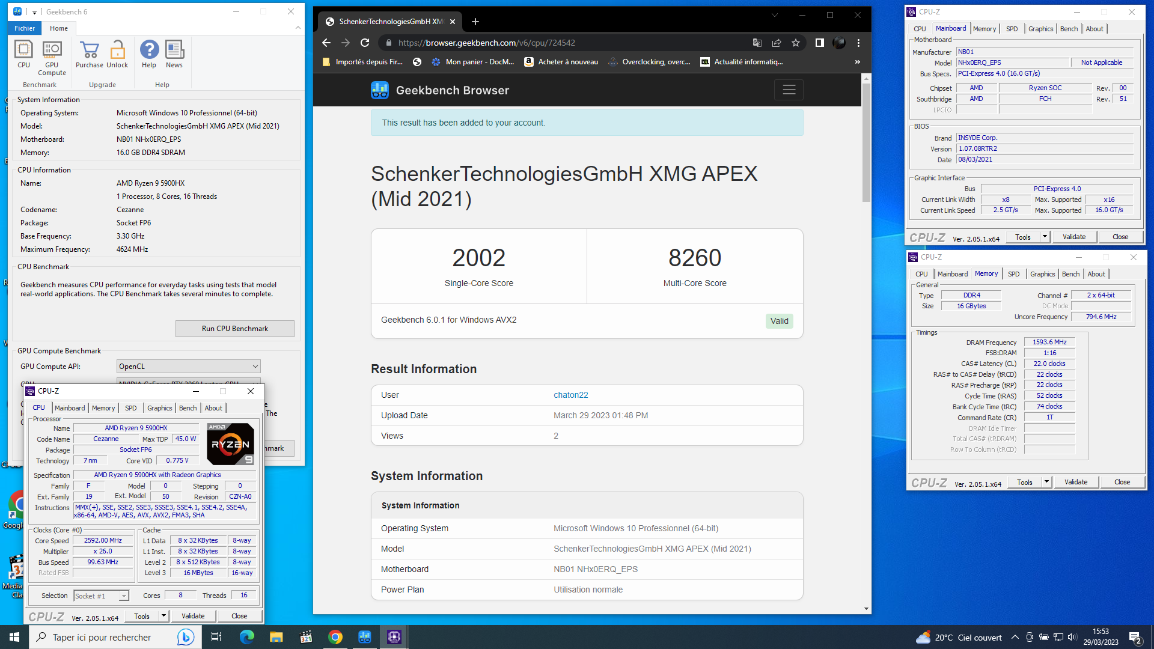Switch to Mainboard tab in bottom-left CPU-Z
1154x649 pixels.
(x=70, y=408)
